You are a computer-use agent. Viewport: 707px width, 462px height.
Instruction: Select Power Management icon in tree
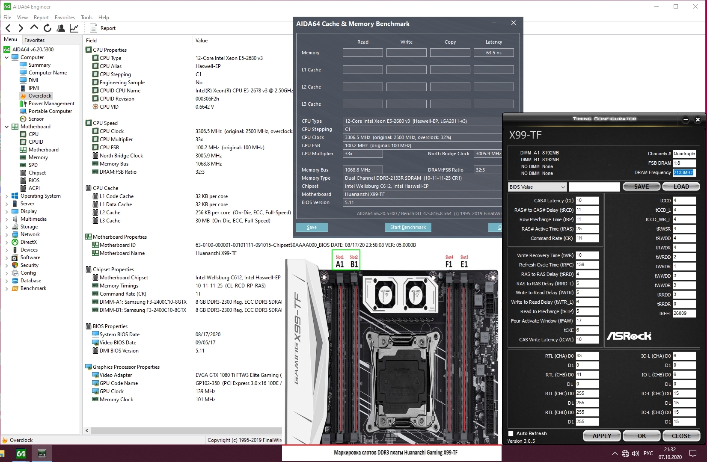coord(23,104)
